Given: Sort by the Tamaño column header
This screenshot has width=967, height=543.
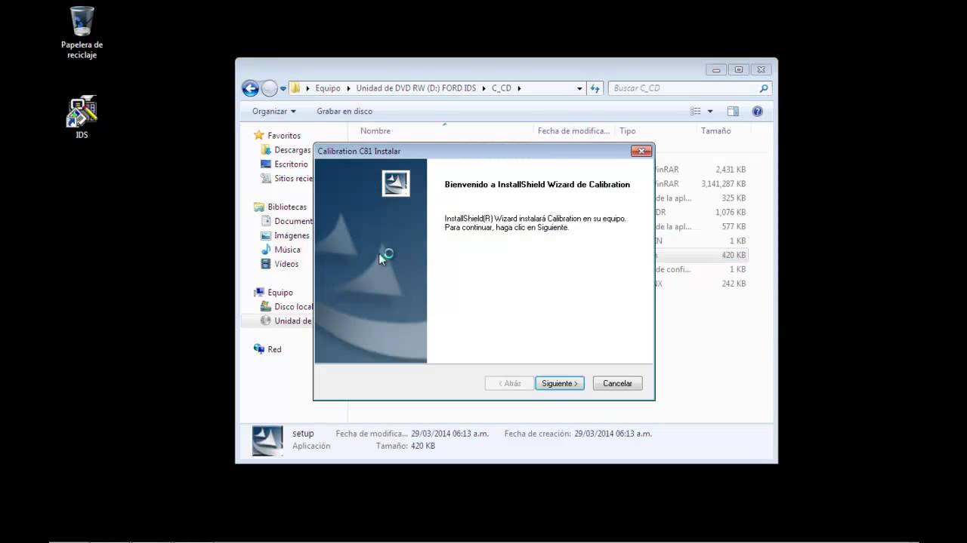Looking at the screenshot, I should point(715,130).
